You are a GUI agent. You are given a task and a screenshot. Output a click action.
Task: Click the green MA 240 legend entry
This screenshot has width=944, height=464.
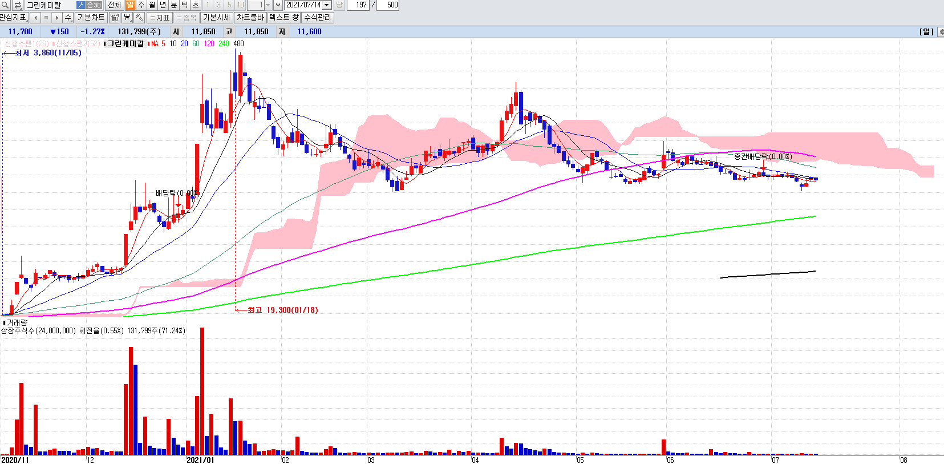coord(224,44)
